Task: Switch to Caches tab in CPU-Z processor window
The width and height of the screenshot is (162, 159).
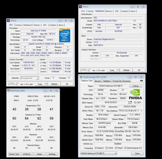Action: (18, 25)
